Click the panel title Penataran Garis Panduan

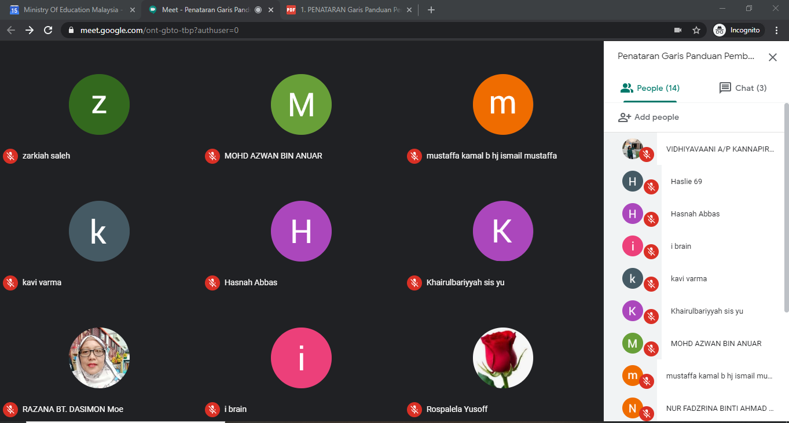point(686,57)
